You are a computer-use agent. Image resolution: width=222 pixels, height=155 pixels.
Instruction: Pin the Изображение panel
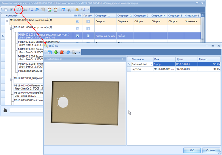[x=122, y=59]
